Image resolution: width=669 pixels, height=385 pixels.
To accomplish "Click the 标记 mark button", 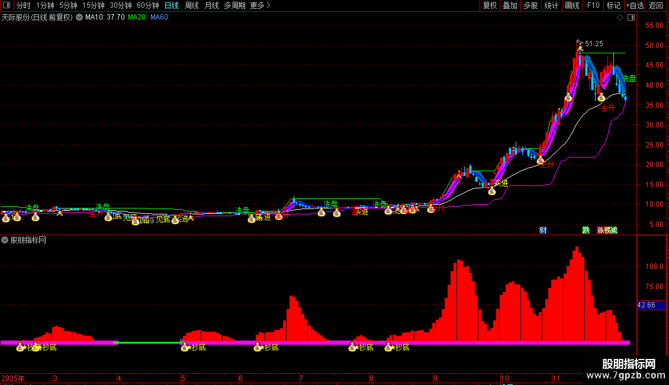I will coord(613,5).
